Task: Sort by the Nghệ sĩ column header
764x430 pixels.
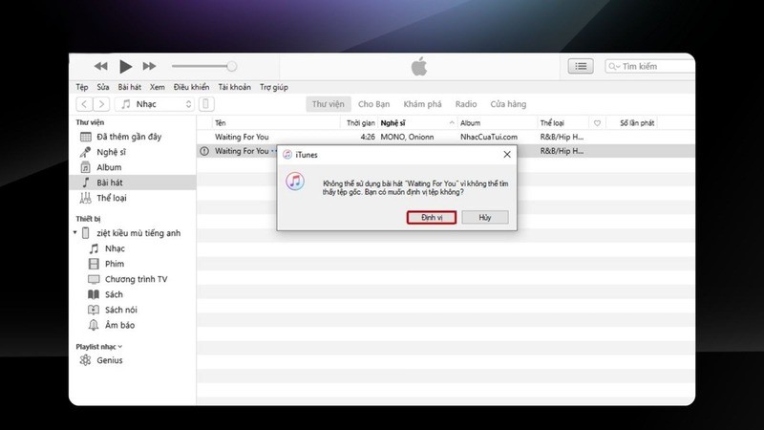Action: [417, 123]
